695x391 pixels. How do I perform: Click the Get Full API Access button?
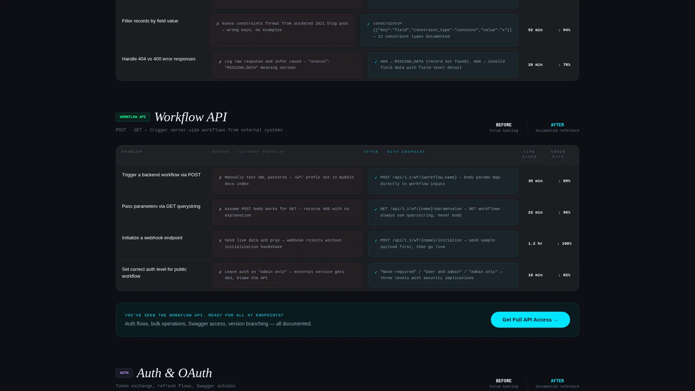click(530, 320)
